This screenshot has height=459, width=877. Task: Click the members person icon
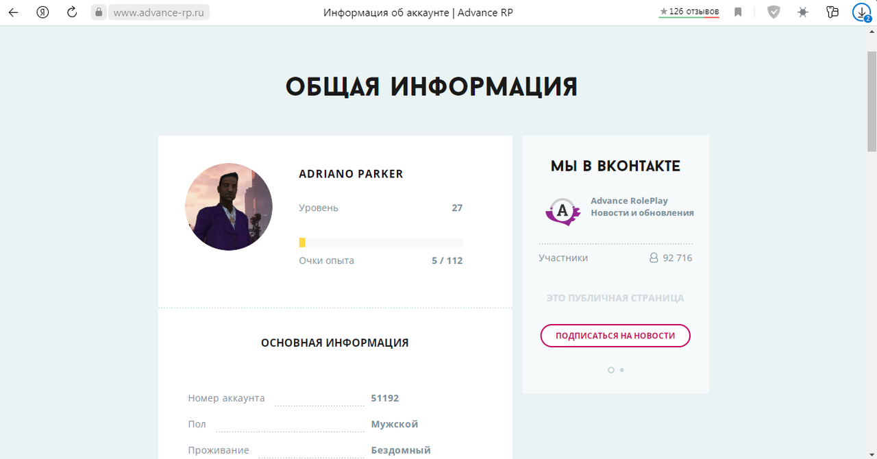coord(654,258)
